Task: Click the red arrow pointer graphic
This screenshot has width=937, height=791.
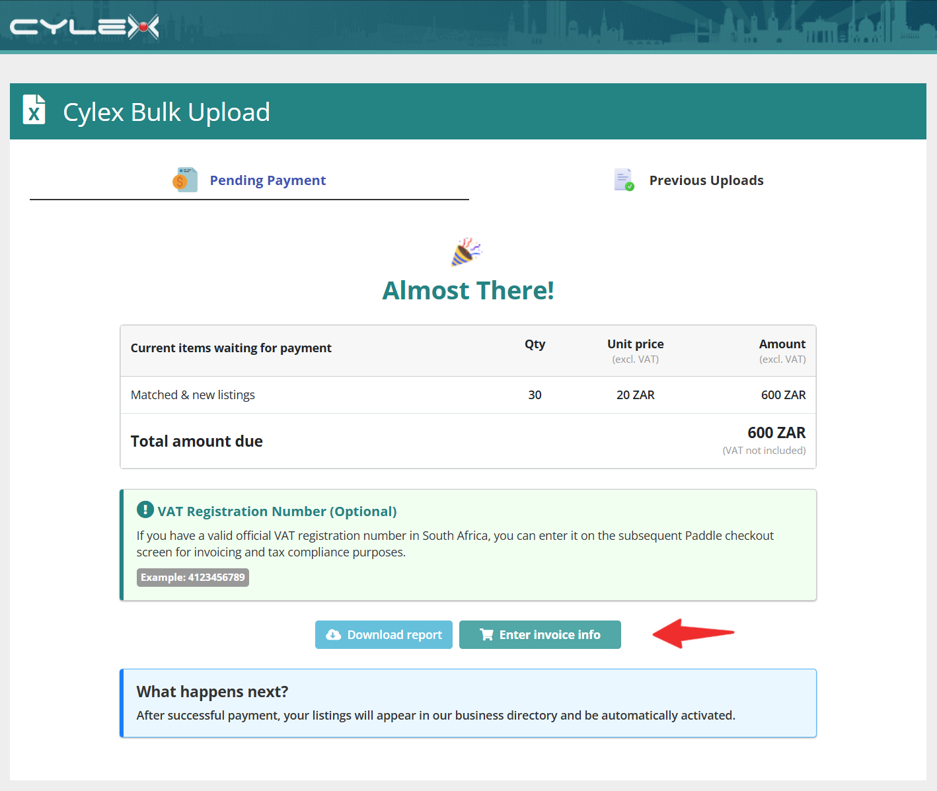Action: 693,633
